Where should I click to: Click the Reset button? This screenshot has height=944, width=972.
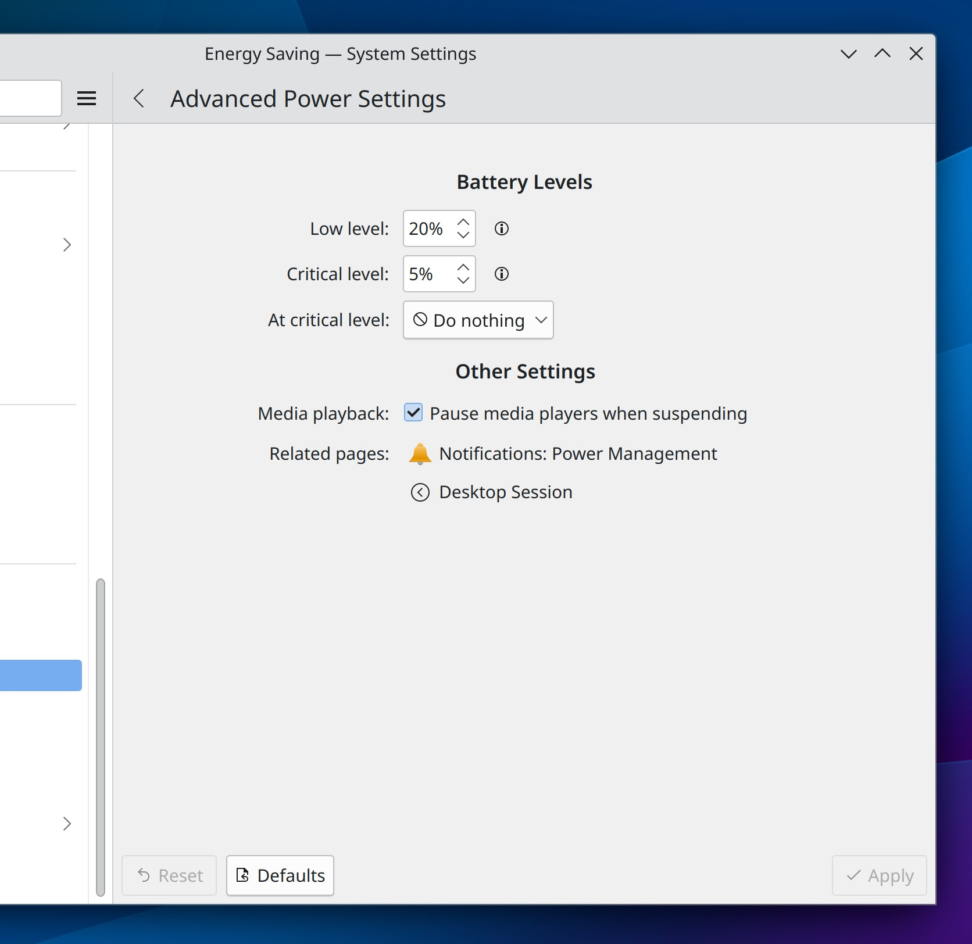point(169,875)
